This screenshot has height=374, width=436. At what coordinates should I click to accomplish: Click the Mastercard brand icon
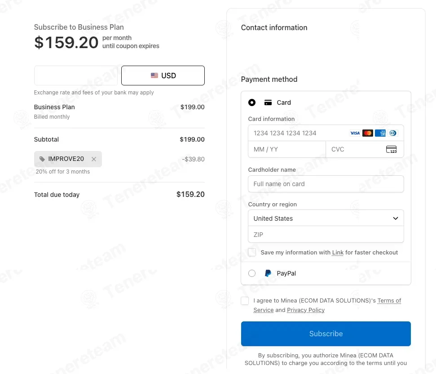click(x=368, y=133)
